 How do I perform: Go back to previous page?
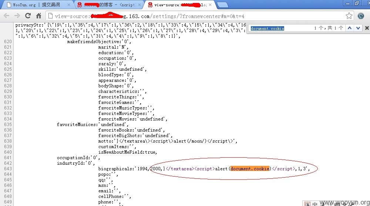[x=7, y=16]
